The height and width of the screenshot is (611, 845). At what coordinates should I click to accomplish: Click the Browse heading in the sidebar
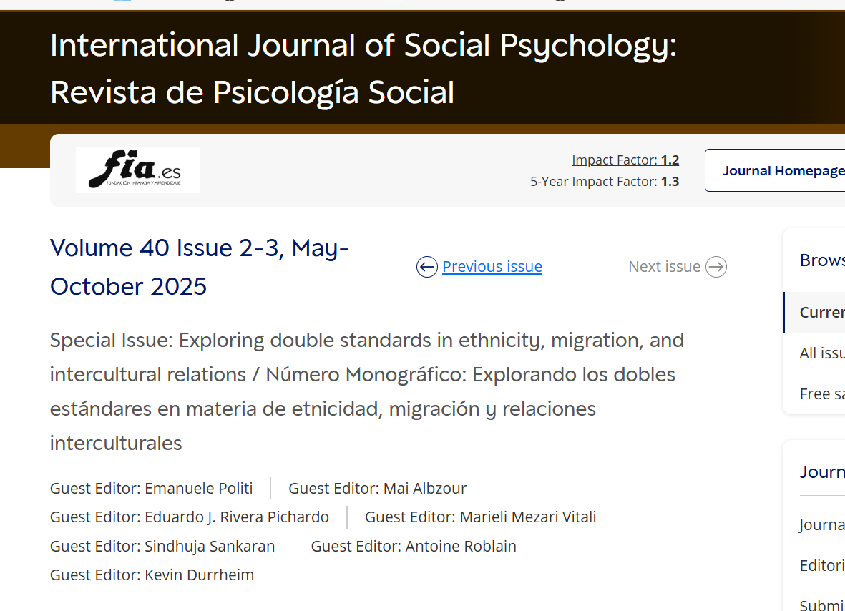(x=821, y=260)
